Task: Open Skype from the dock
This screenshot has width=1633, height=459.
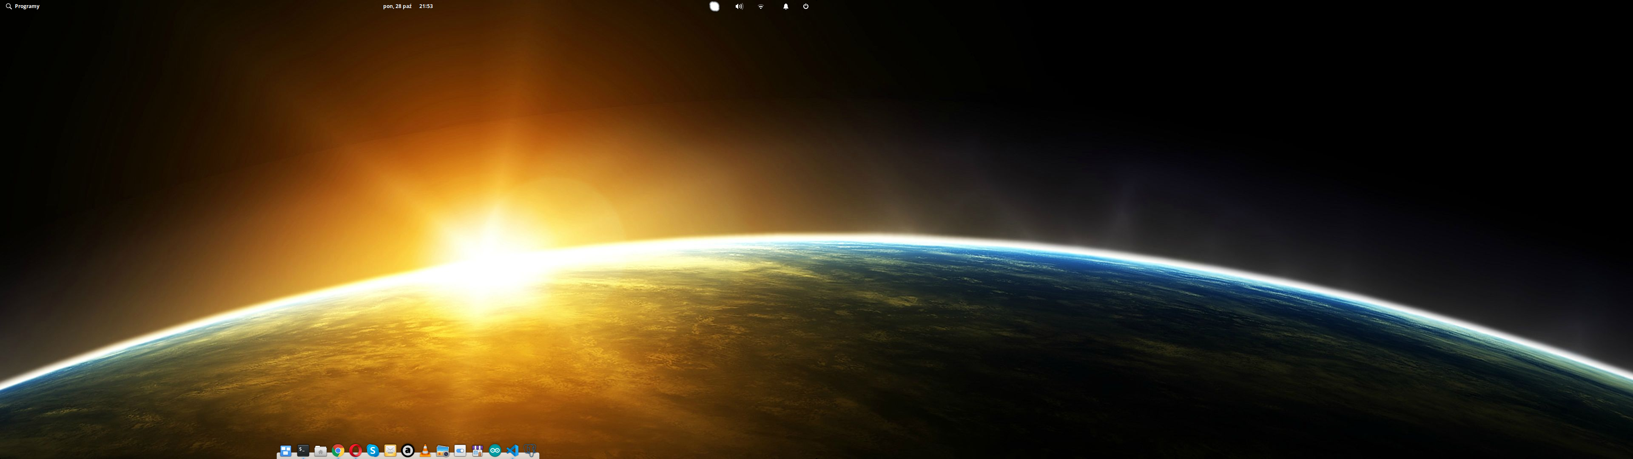Action: pyautogui.click(x=373, y=450)
